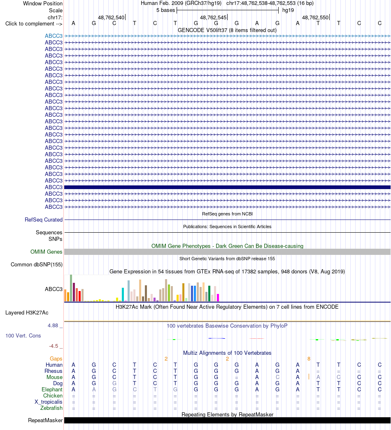
Task: Click the gray OMIM Genes item bar
Action: 227,252
